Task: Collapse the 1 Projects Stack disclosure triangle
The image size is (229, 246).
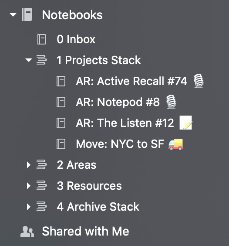Action: pos(29,60)
